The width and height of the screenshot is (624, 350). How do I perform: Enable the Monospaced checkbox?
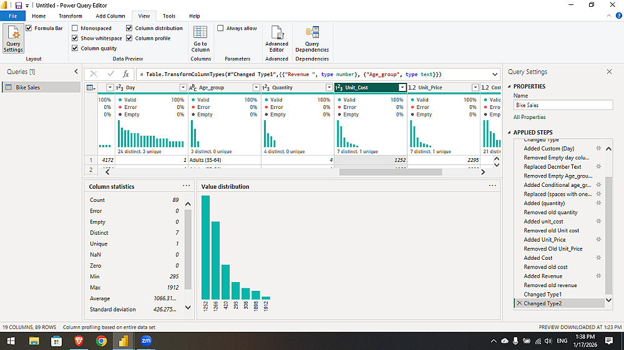[x=75, y=28]
